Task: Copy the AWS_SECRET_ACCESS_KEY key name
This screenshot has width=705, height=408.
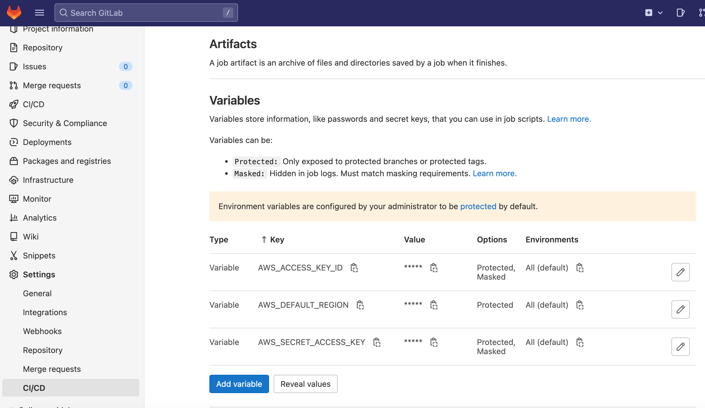Action: click(x=377, y=342)
